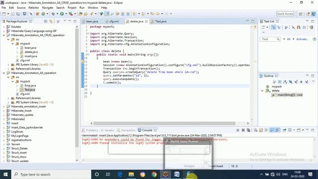Click the New file wizard icon
Image resolution: width=318 pixels, height=179 pixels.
pos(4,14)
